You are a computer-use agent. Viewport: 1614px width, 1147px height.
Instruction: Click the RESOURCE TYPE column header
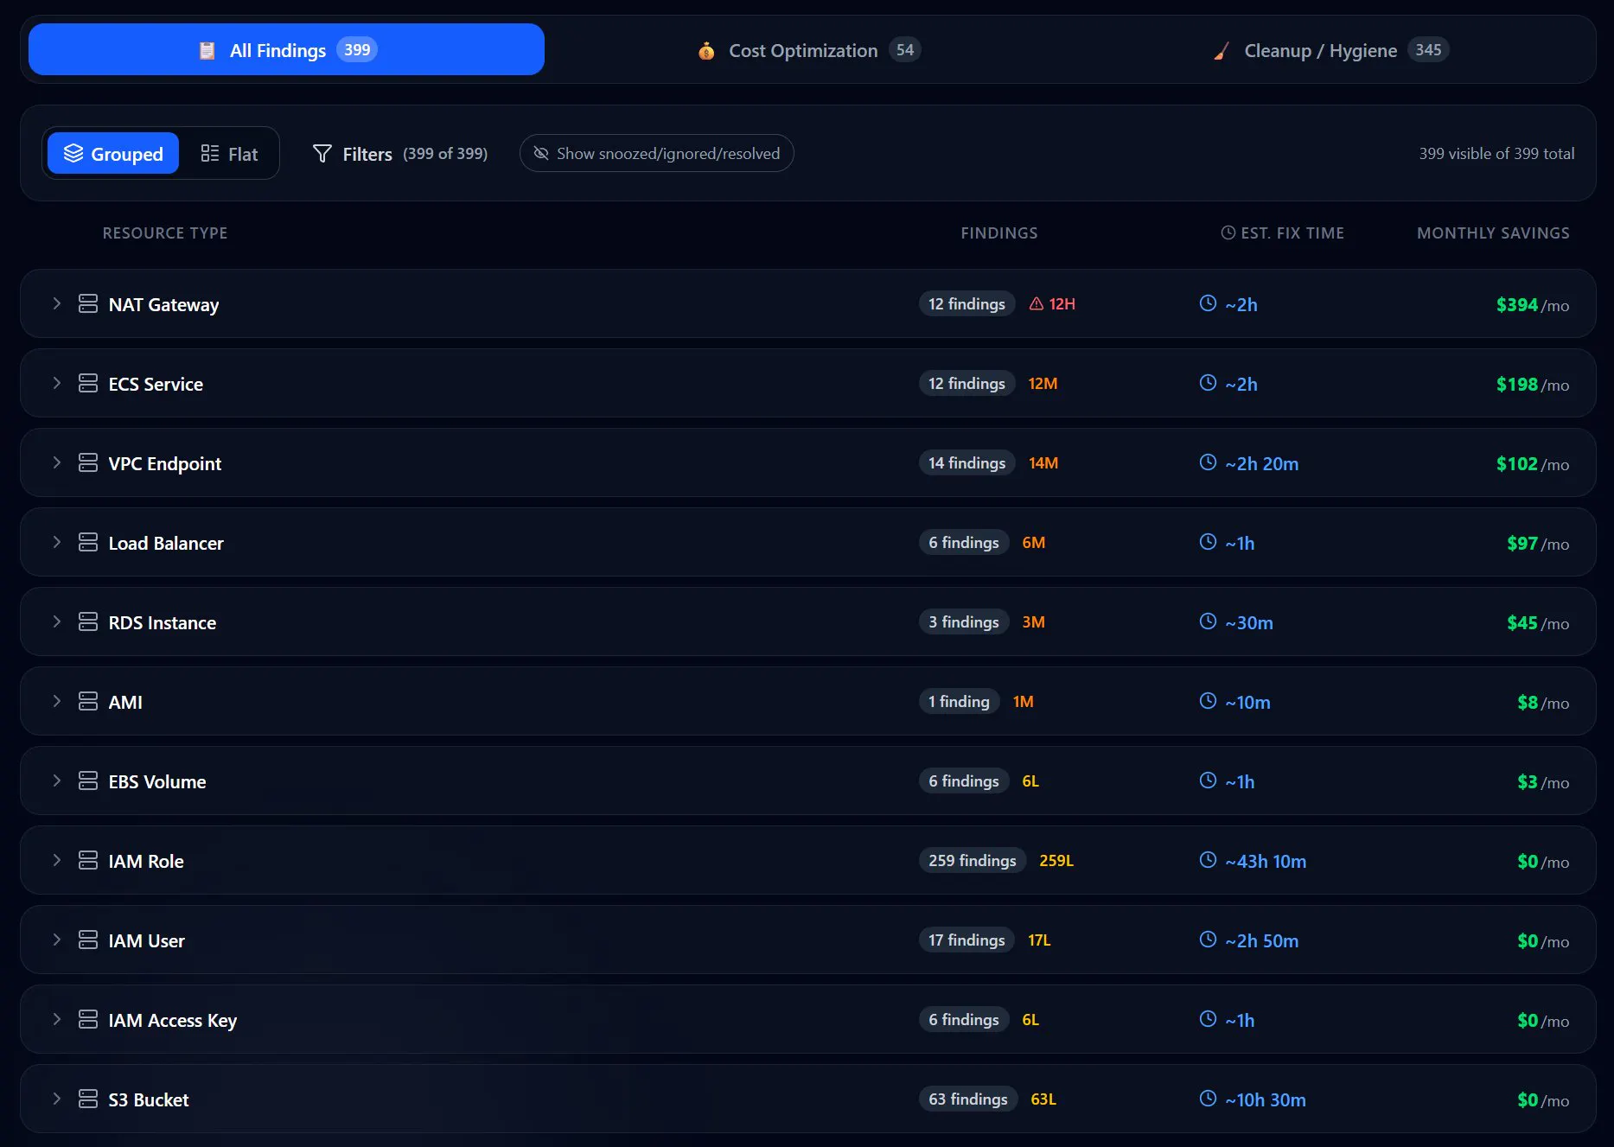tap(165, 233)
